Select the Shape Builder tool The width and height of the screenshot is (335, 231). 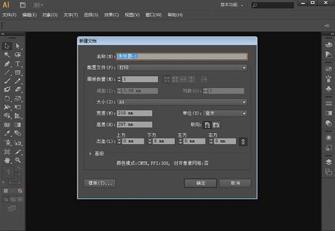click(7, 116)
